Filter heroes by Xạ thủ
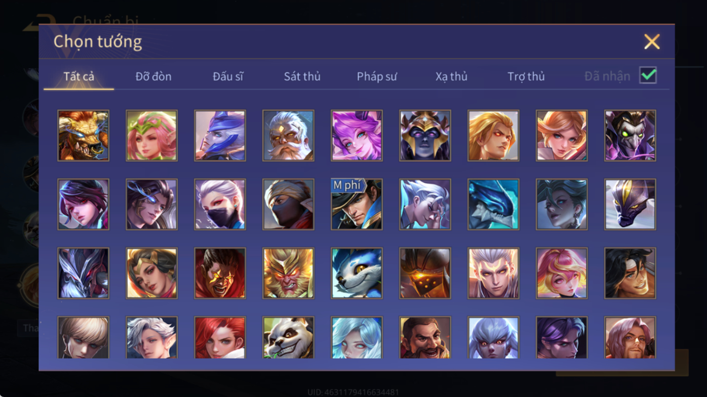 coord(451,76)
